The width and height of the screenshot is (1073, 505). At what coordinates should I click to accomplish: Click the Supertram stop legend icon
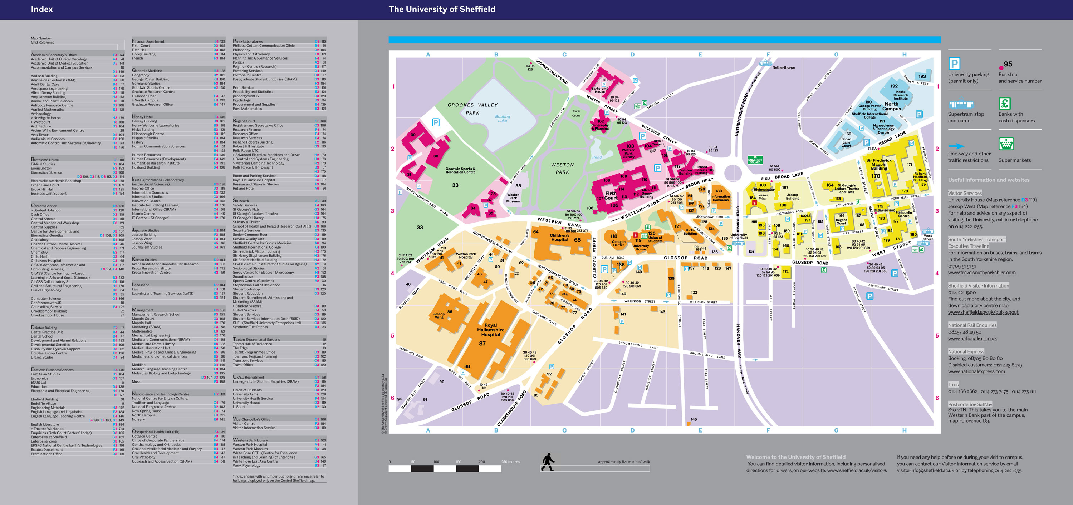tap(961, 104)
